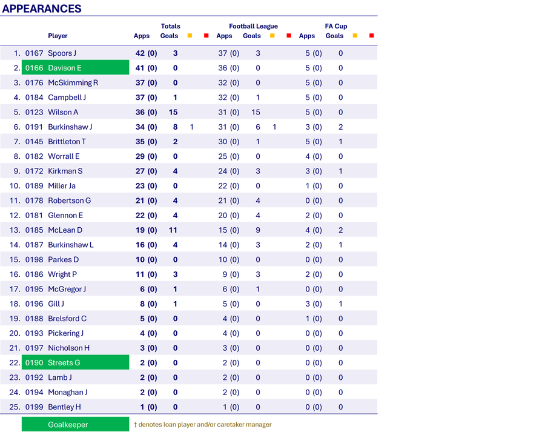Image resolution: width=545 pixels, height=432 pixels.
Task: Select player name Burkinshaw J
Action: tap(70, 127)
